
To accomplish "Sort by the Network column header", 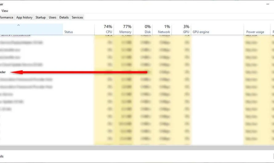I will (x=164, y=29).
